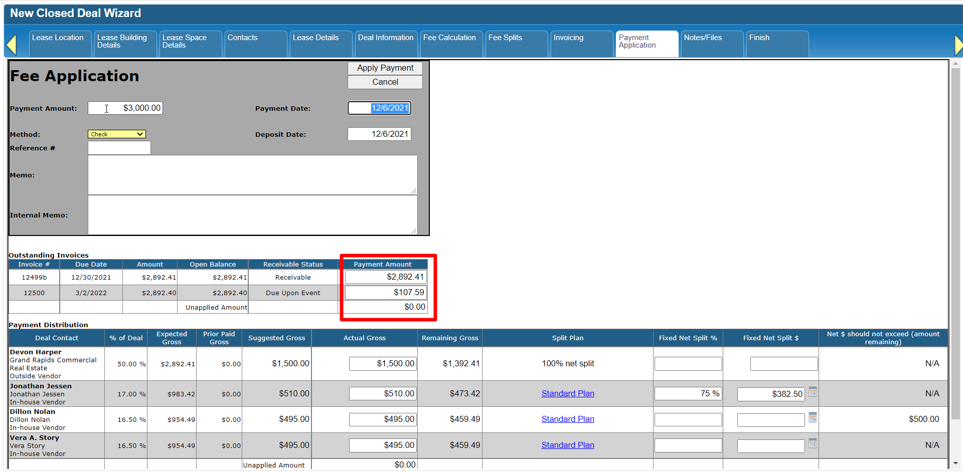Screen dimensions: 963x472
Task: Edit Devon Harper's Actual Gross field
Action: [x=383, y=364]
